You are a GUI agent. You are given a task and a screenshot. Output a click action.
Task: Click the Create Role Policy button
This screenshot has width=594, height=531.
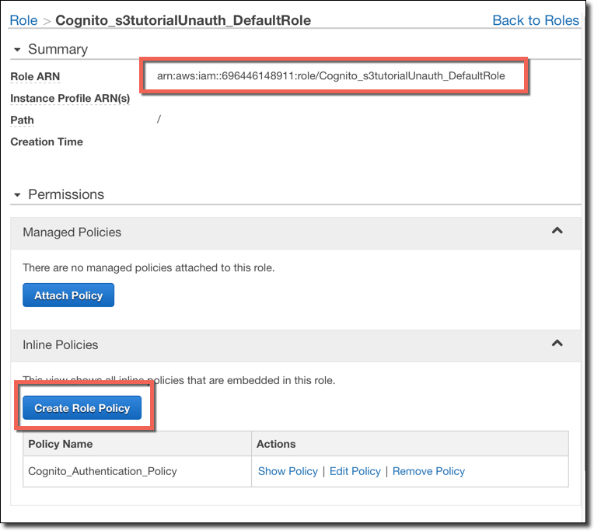82,408
